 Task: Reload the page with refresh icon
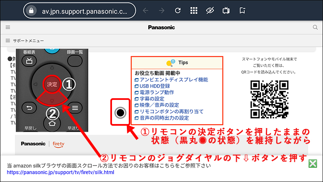[x=178, y=10]
